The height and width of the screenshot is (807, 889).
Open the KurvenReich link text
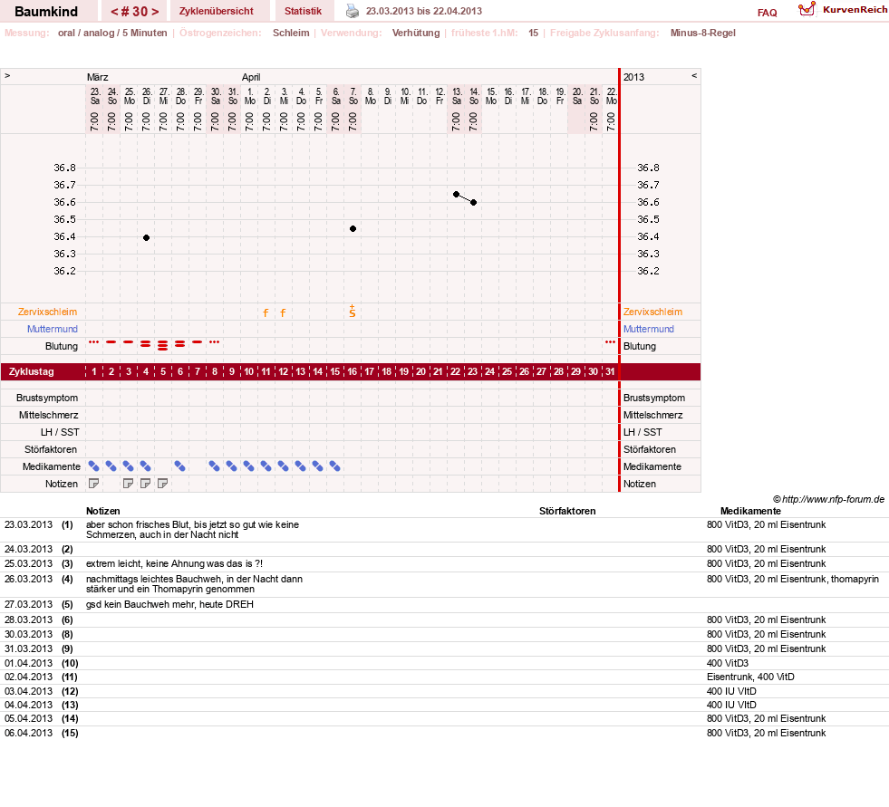pyautogui.click(x=855, y=10)
